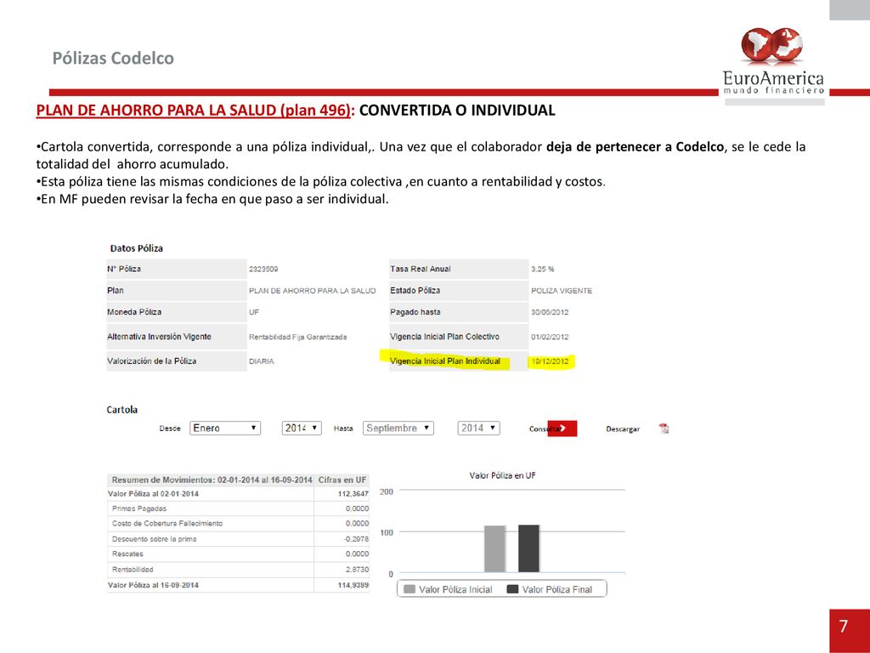Click the Primas Pagadas row label

coord(139,508)
